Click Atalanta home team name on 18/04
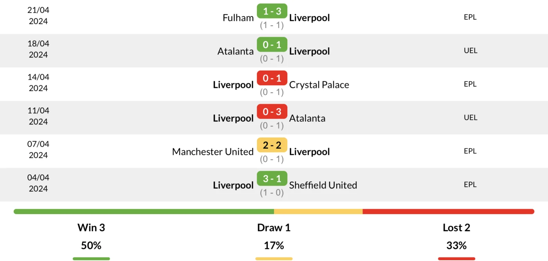This screenshot has width=548, height=261. coord(236,51)
